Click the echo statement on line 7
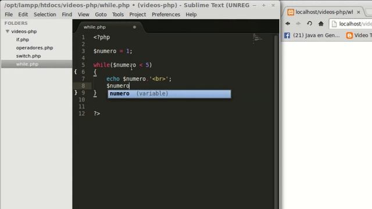Image resolution: width=372 pixels, height=209 pixels. (x=139, y=79)
